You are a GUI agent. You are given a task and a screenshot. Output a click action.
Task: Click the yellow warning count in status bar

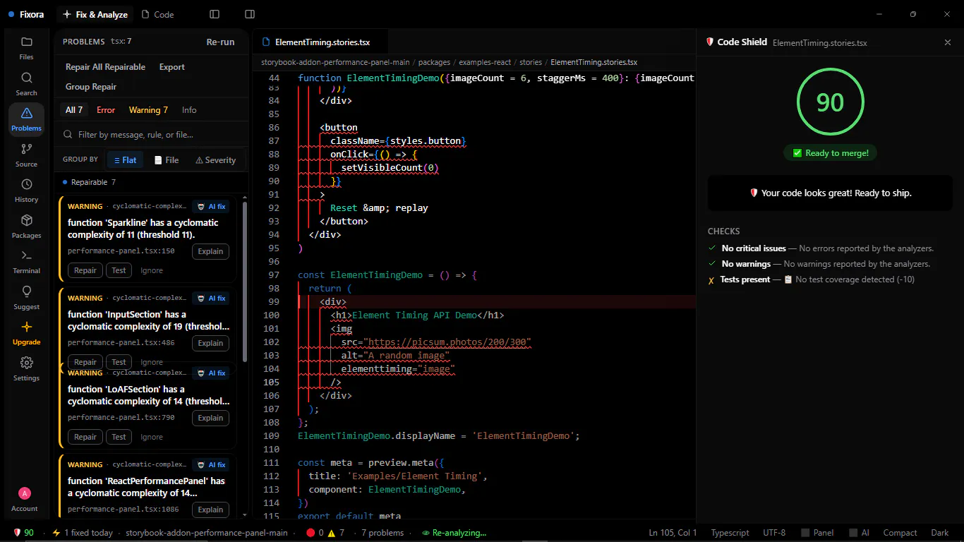[337, 533]
